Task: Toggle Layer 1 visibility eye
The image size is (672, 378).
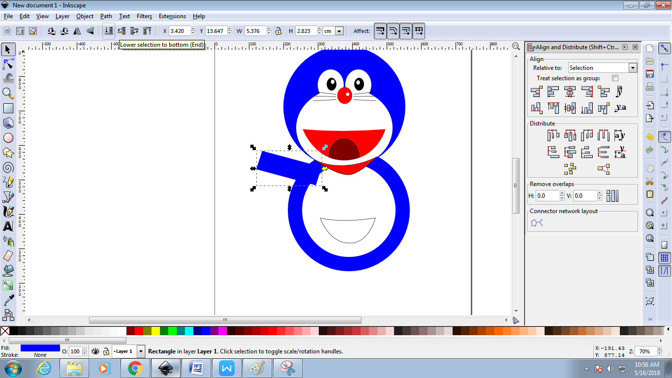Action: (x=95, y=351)
